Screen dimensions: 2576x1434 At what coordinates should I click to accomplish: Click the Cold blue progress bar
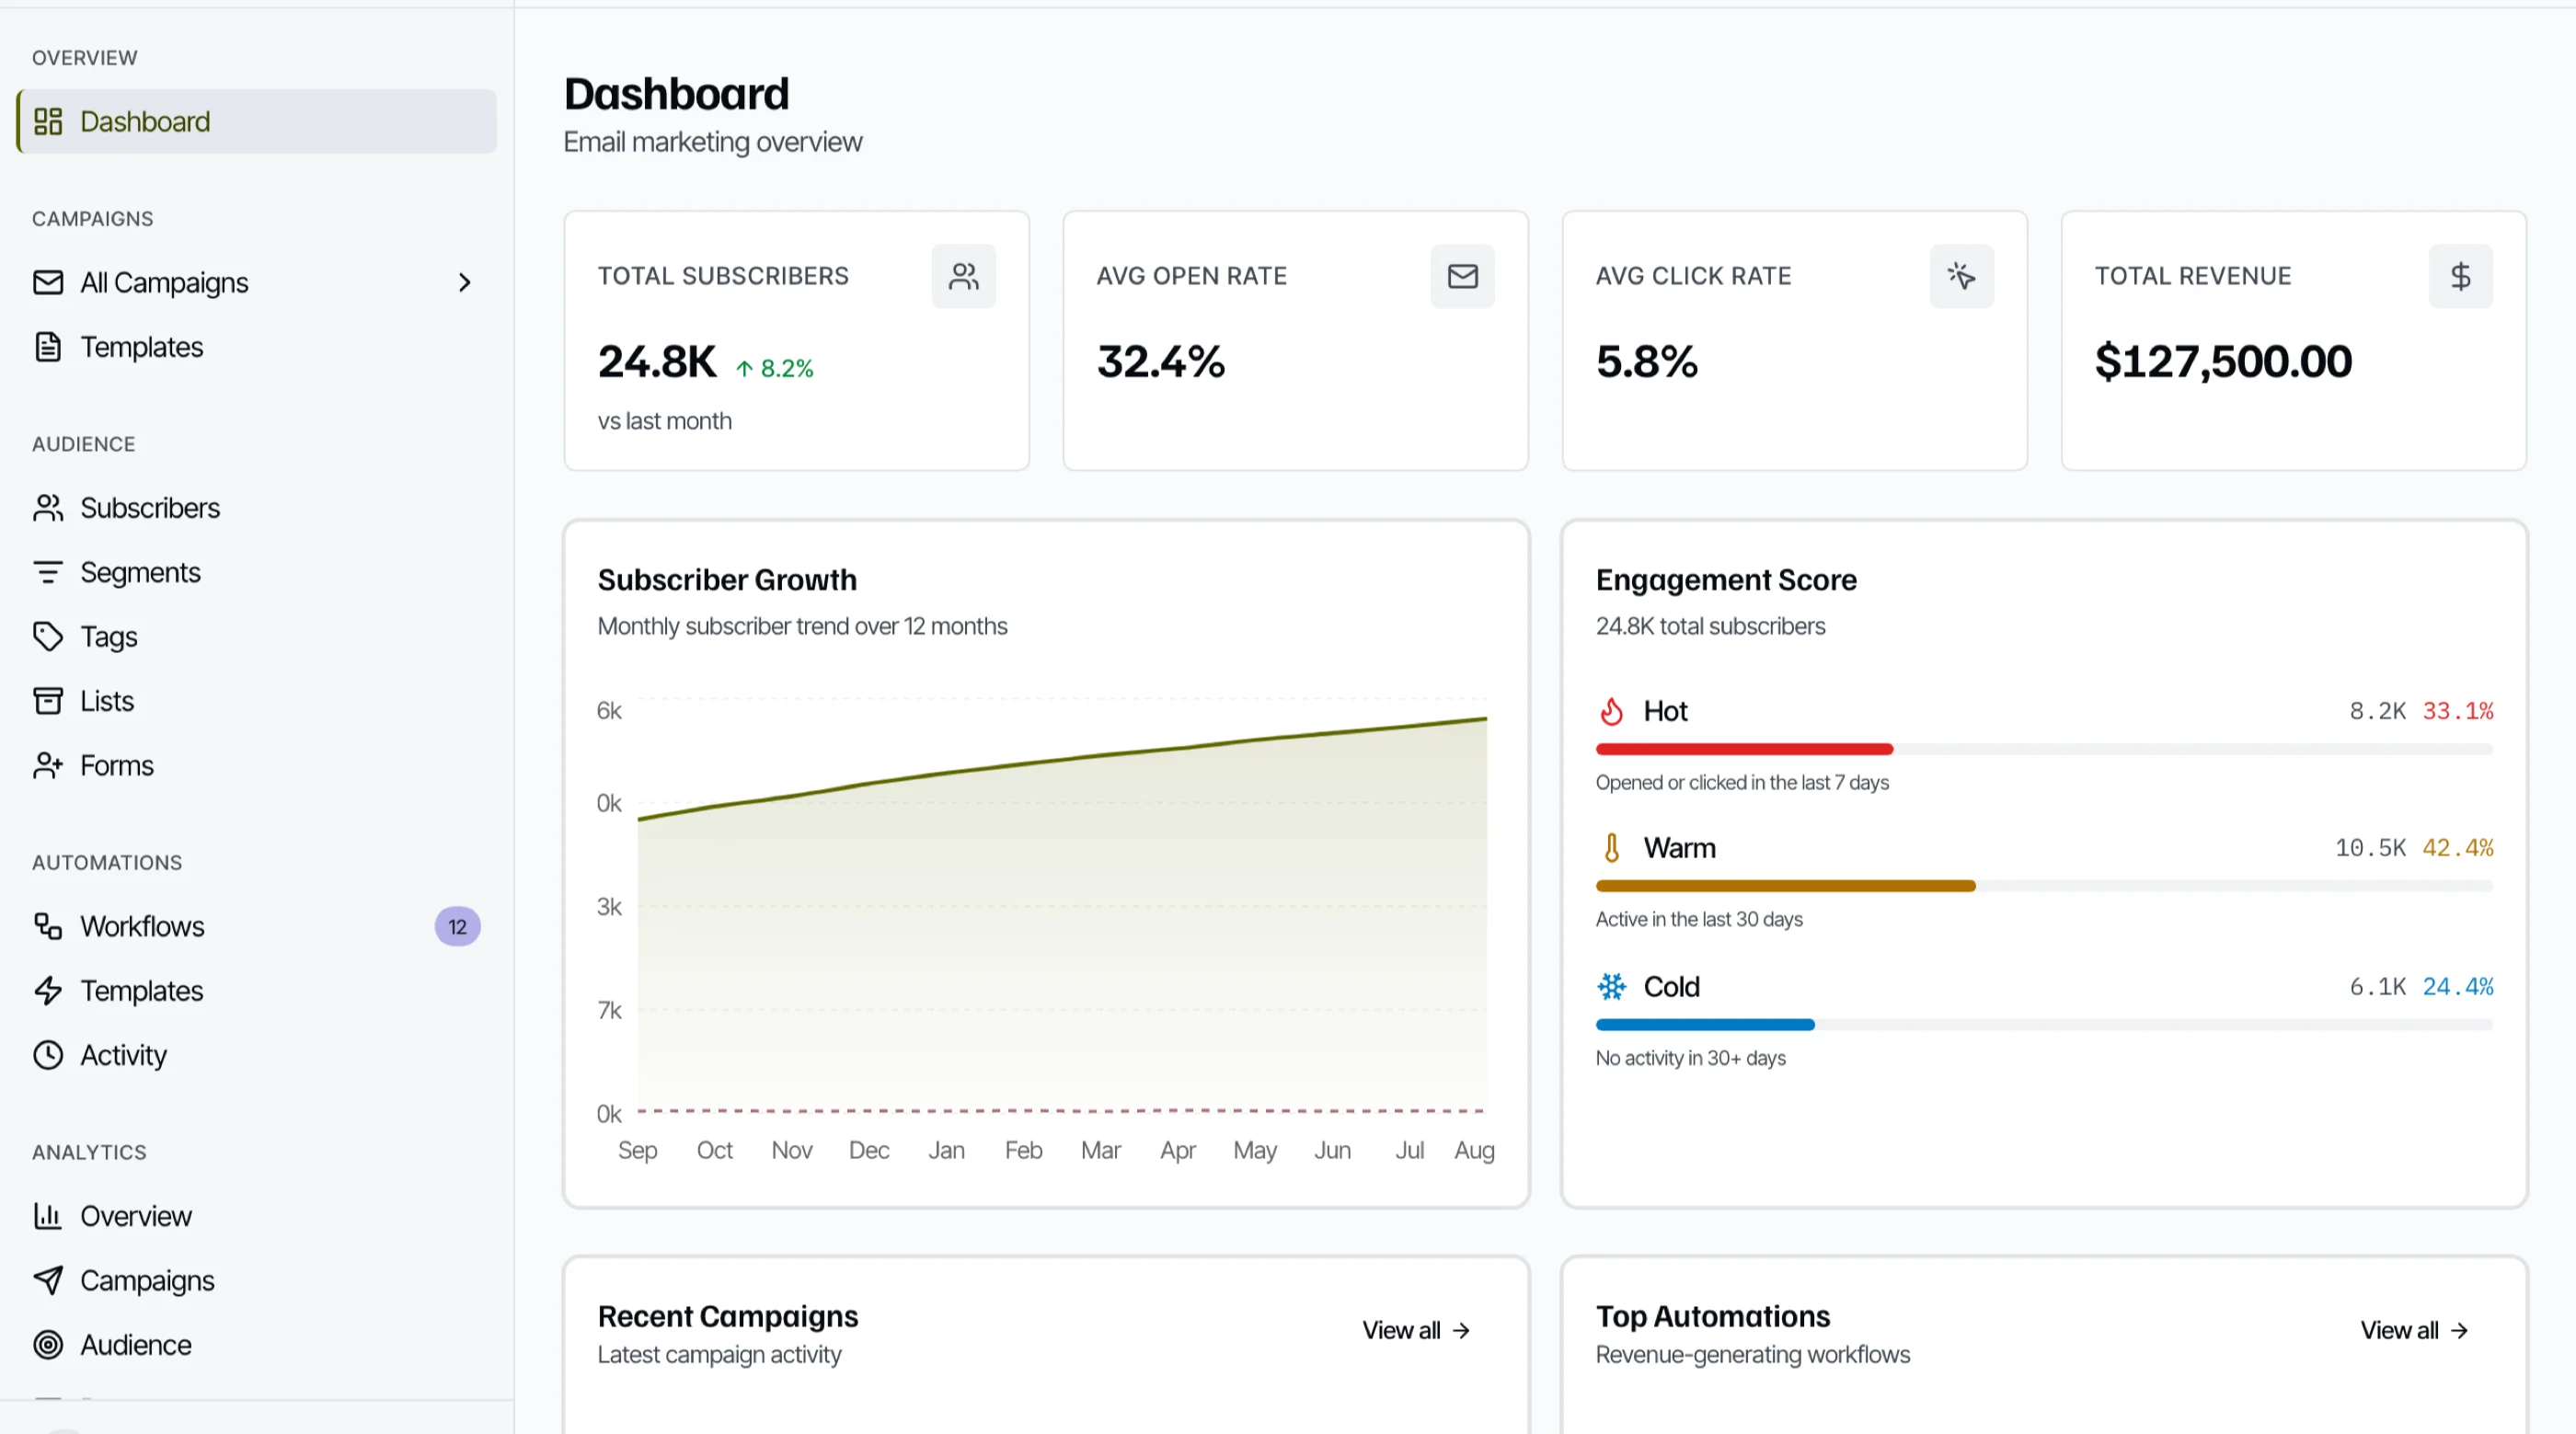(x=1705, y=1025)
